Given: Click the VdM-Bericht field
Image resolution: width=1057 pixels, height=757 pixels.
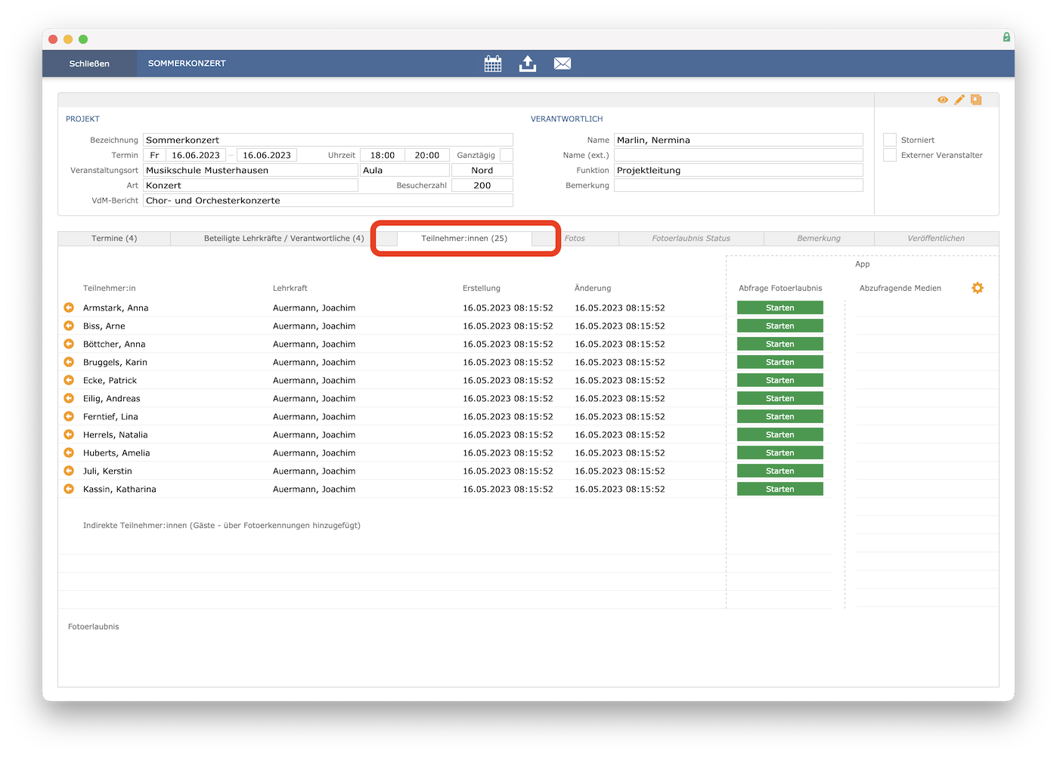Looking at the screenshot, I should point(328,200).
